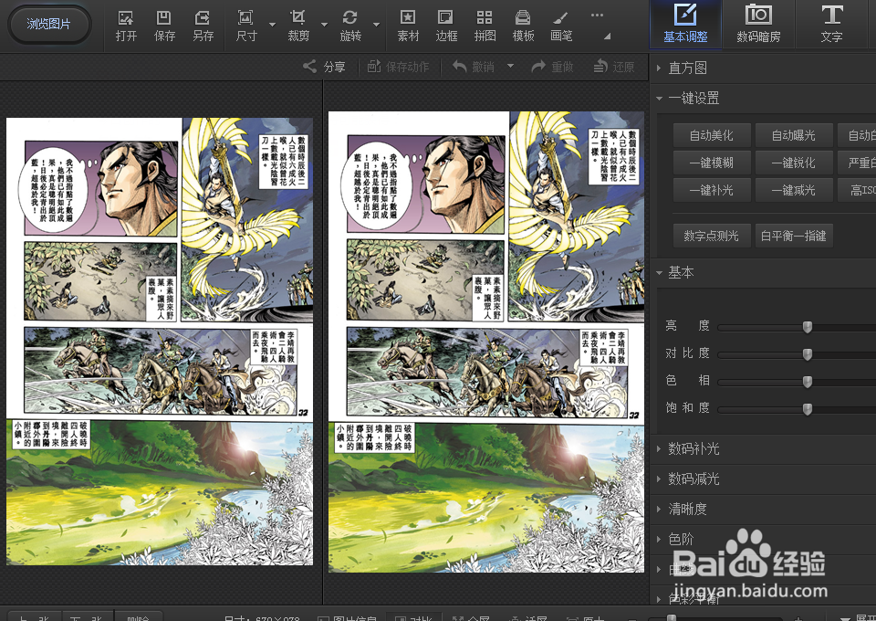Switch to the 基本调整 tab
Image resolution: width=876 pixels, height=621 pixels.
tap(685, 24)
